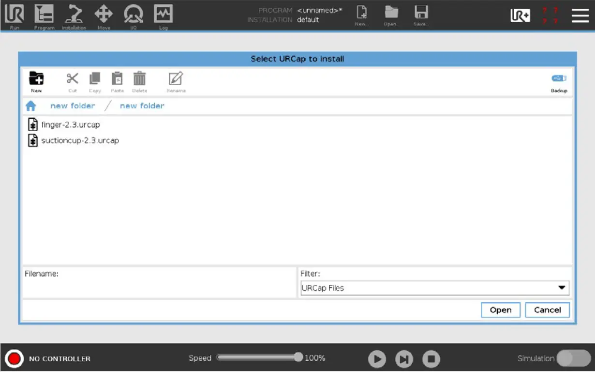Screen dimensions: 595x372
Task: Navigate to first 'new folder' breadcrumb
Action: point(73,105)
